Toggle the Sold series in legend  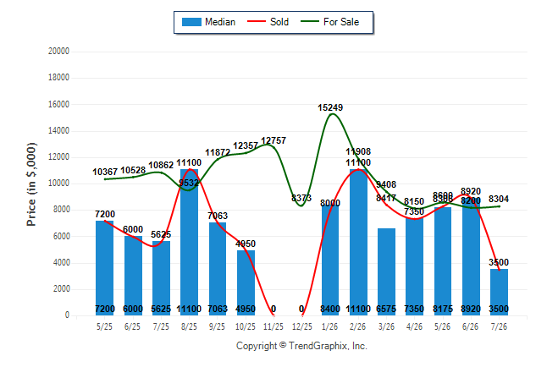pyautogui.click(x=268, y=22)
